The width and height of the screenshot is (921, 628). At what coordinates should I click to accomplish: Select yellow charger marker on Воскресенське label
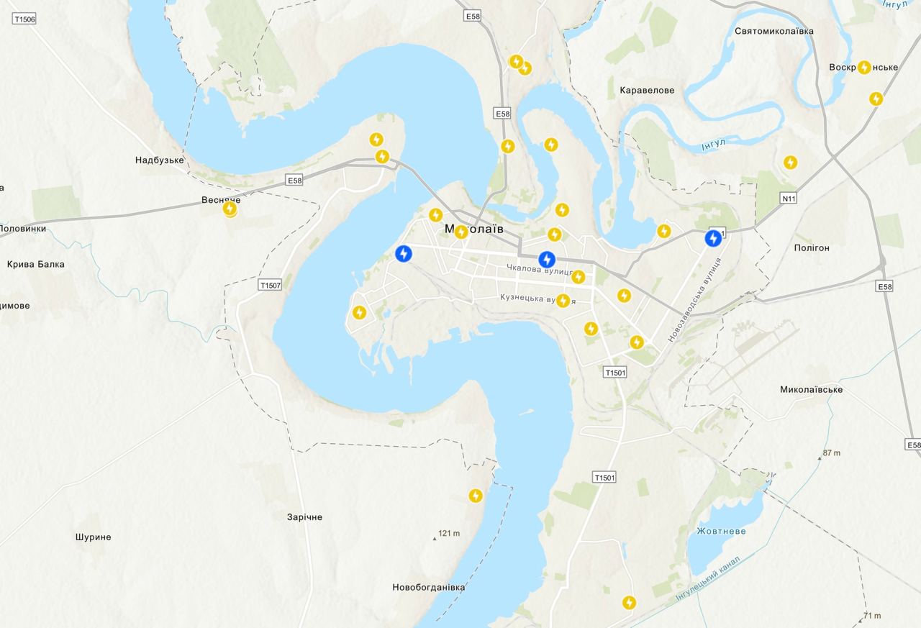[x=864, y=67]
